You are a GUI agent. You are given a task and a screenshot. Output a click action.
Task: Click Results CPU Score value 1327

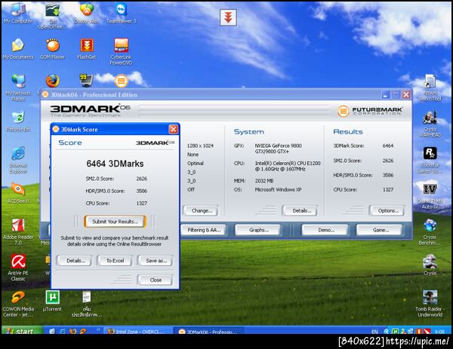[388, 189]
